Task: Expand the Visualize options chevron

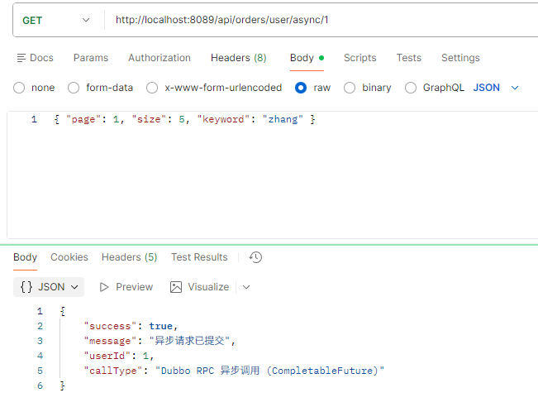Action: 246,287
